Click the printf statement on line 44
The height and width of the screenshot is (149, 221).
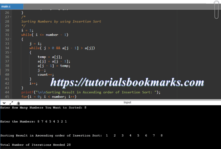pyautogui.click(x=91, y=92)
